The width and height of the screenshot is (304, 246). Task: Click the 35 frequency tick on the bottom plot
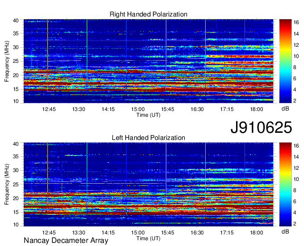(x=16, y=156)
